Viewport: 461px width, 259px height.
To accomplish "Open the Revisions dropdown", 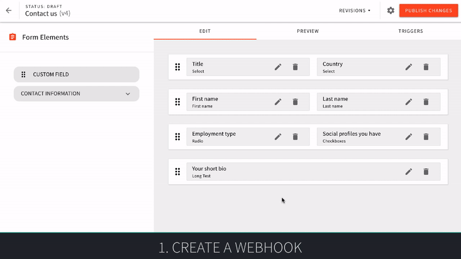I will pos(355,10).
